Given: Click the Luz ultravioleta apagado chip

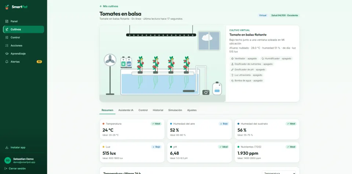Looking at the screenshot, I should [247, 75].
